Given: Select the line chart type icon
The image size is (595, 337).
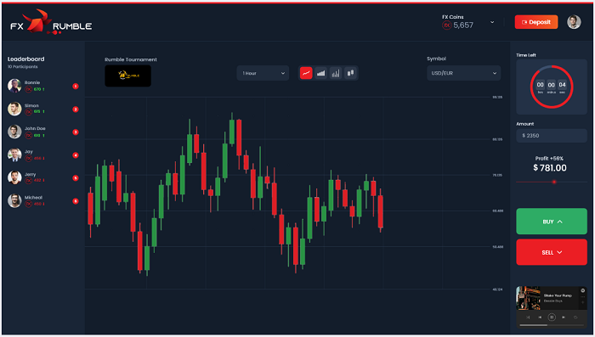Looking at the screenshot, I should tap(306, 73).
